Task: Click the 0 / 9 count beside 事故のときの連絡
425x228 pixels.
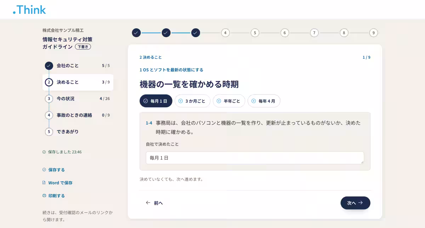Action: click(x=106, y=115)
